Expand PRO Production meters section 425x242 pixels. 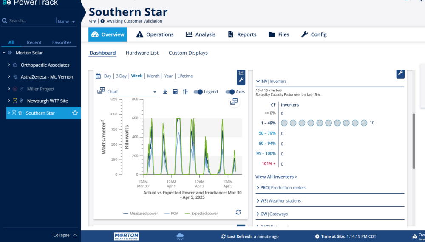pyautogui.click(x=258, y=188)
